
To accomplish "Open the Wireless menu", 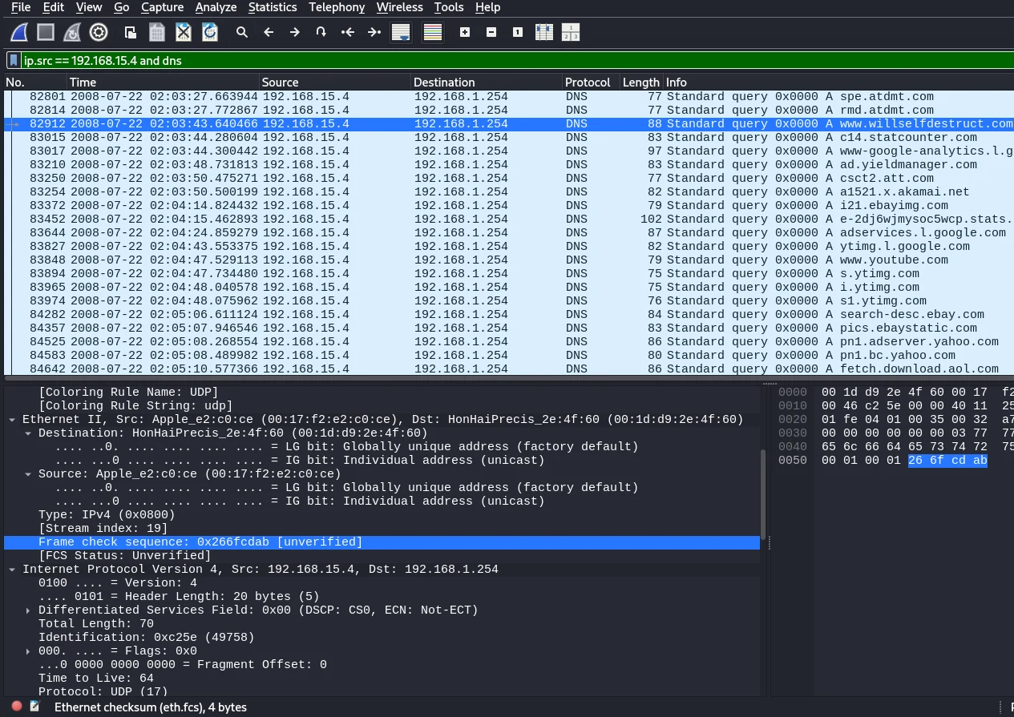I will [x=400, y=7].
